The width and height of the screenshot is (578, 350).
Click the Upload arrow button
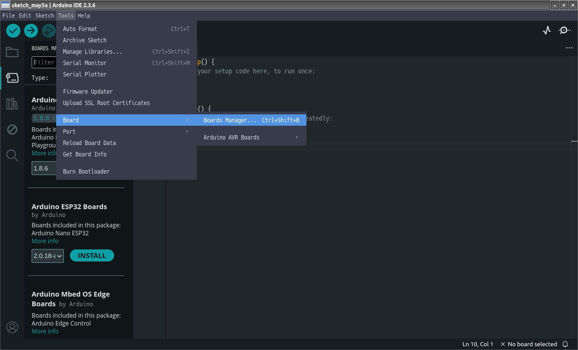31,31
